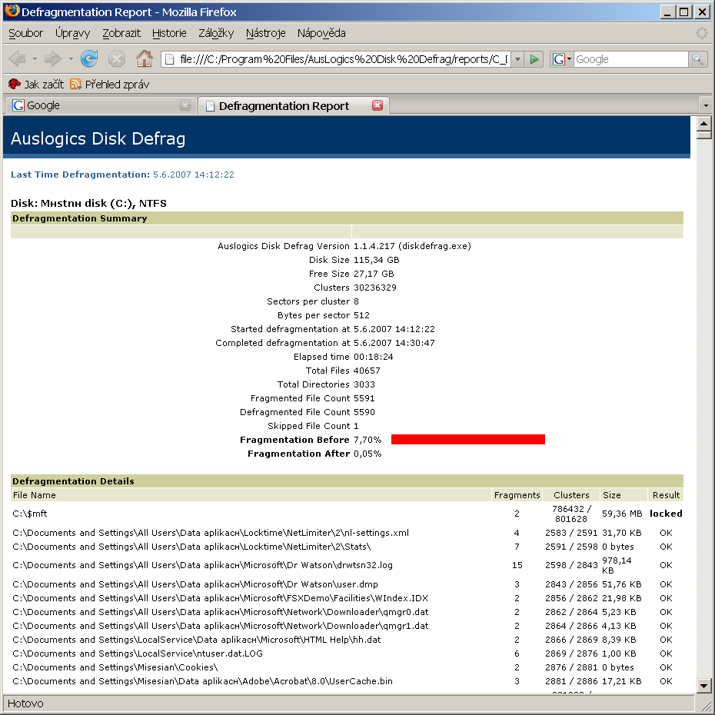Click the search magnifier icon
The image size is (715, 715).
697,59
